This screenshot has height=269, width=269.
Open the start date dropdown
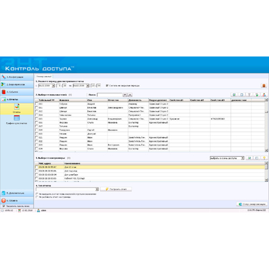click(53, 85)
